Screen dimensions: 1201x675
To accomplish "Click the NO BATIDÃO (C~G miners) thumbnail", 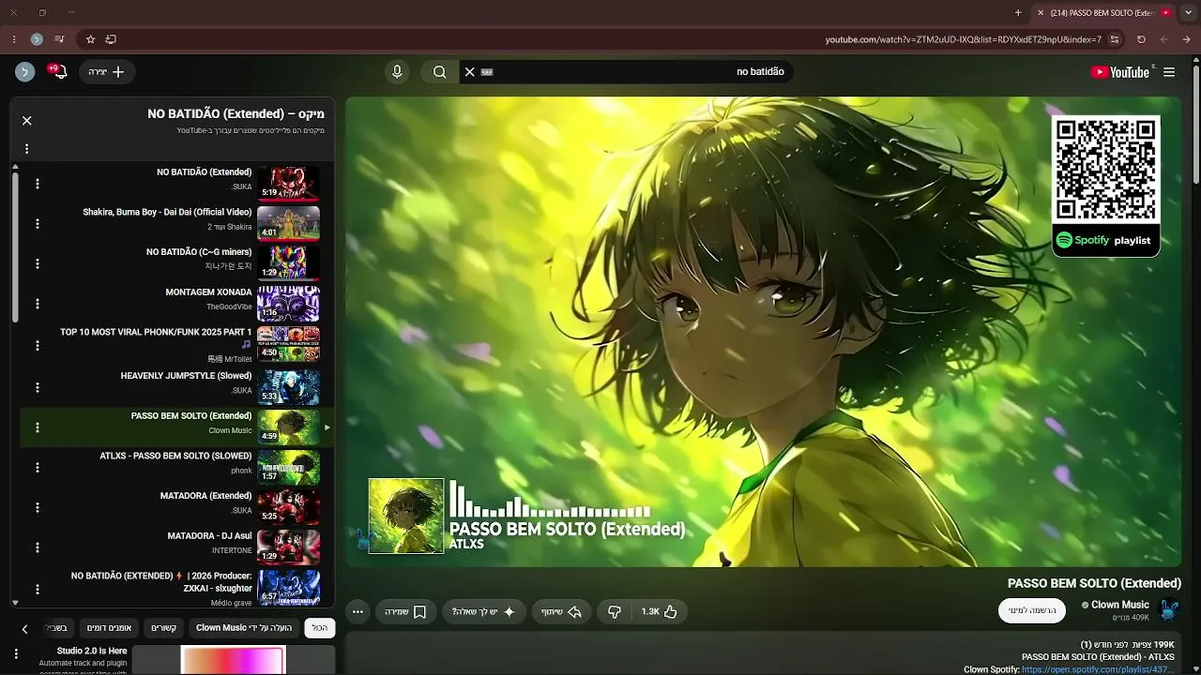I will coord(289,263).
